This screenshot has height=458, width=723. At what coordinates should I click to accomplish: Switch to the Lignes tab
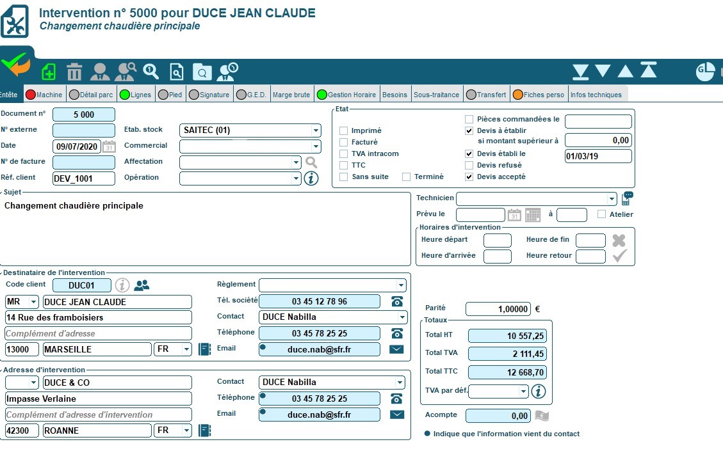point(136,95)
